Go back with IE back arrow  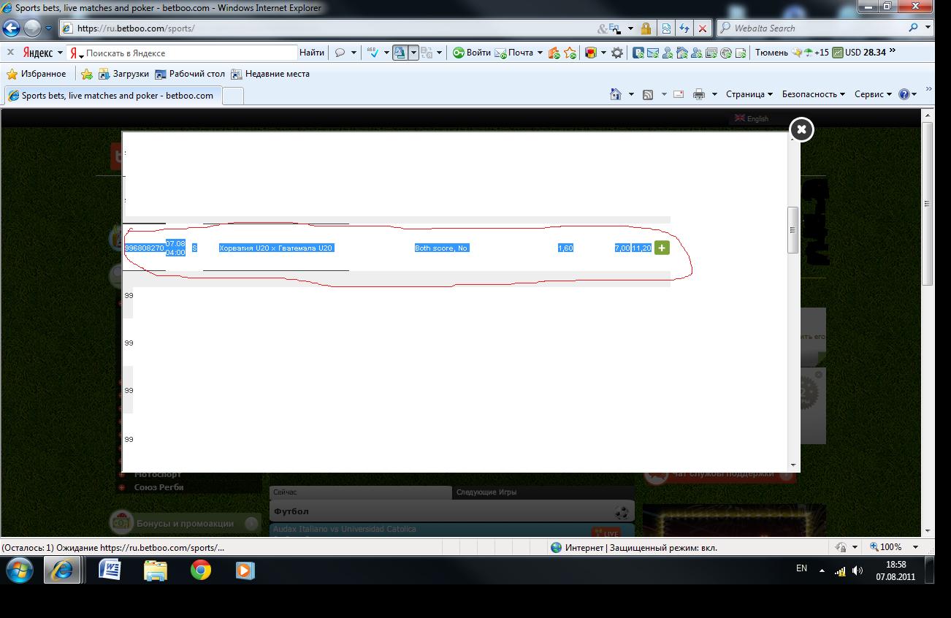pyautogui.click(x=11, y=28)
